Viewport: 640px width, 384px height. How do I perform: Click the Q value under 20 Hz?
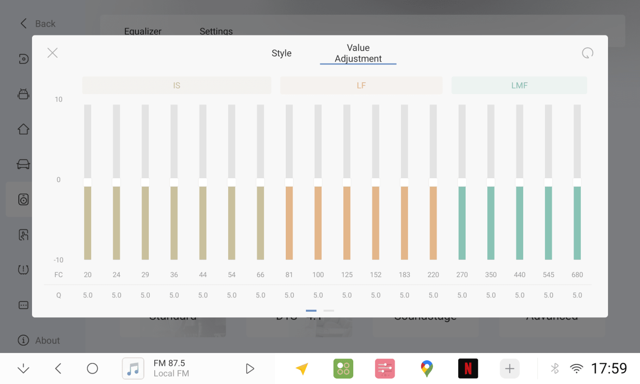coord(88,295)
